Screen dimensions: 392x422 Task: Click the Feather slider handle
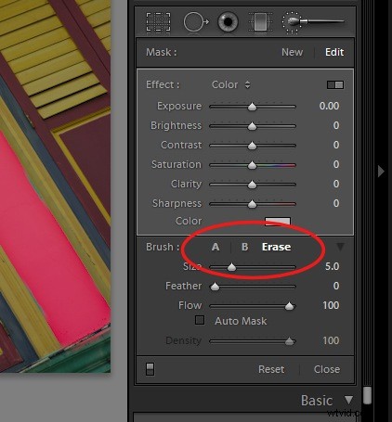coord(215,287)
